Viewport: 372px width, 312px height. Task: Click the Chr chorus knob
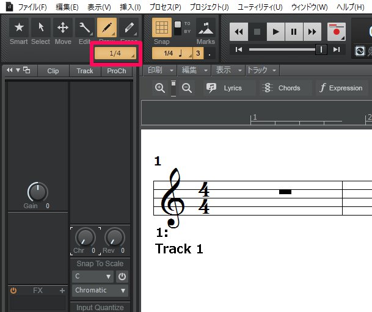tap(85, 237)
